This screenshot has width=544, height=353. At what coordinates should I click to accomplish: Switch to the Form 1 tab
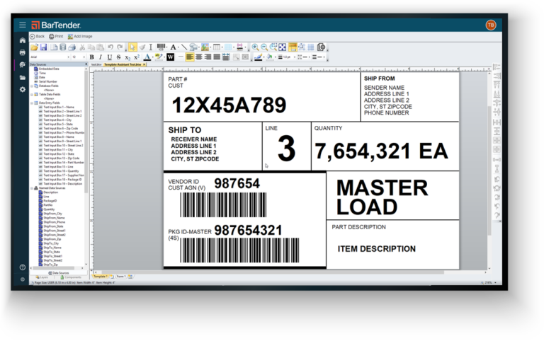(121, 276)
